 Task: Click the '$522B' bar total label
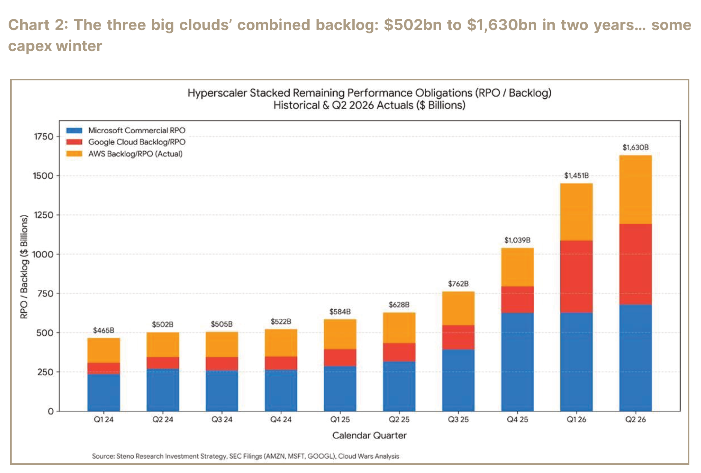point(281,321)
